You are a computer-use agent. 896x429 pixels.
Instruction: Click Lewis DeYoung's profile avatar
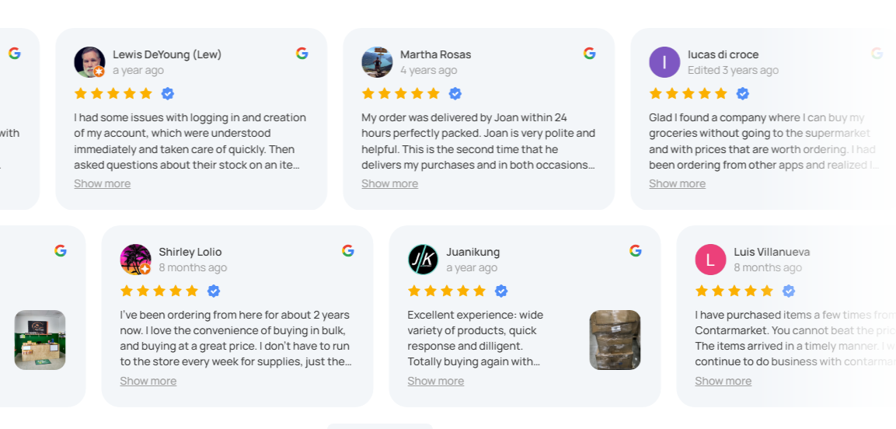pos(89,62)
